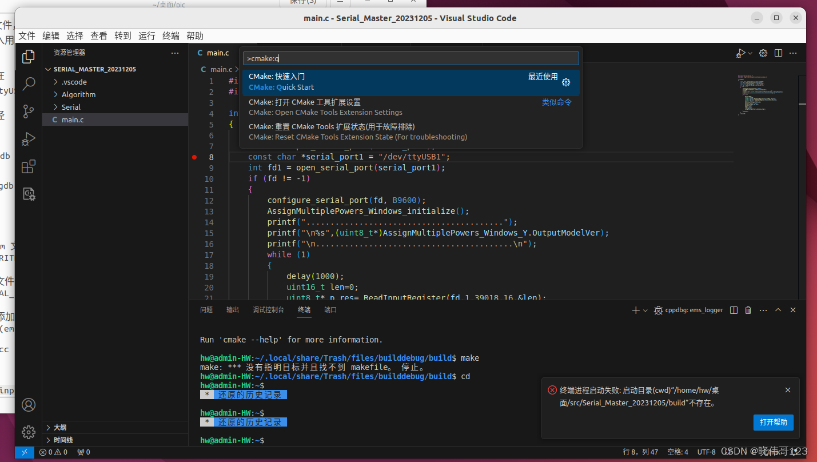Screen dimensions: 817x462
Task: Click the 行 8, 列 47 cursor position
Action: (x=640, y=452)
